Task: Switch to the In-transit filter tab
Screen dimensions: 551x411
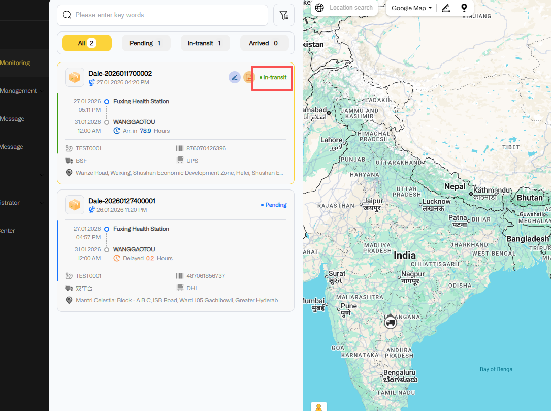Action: coord(205,43)
